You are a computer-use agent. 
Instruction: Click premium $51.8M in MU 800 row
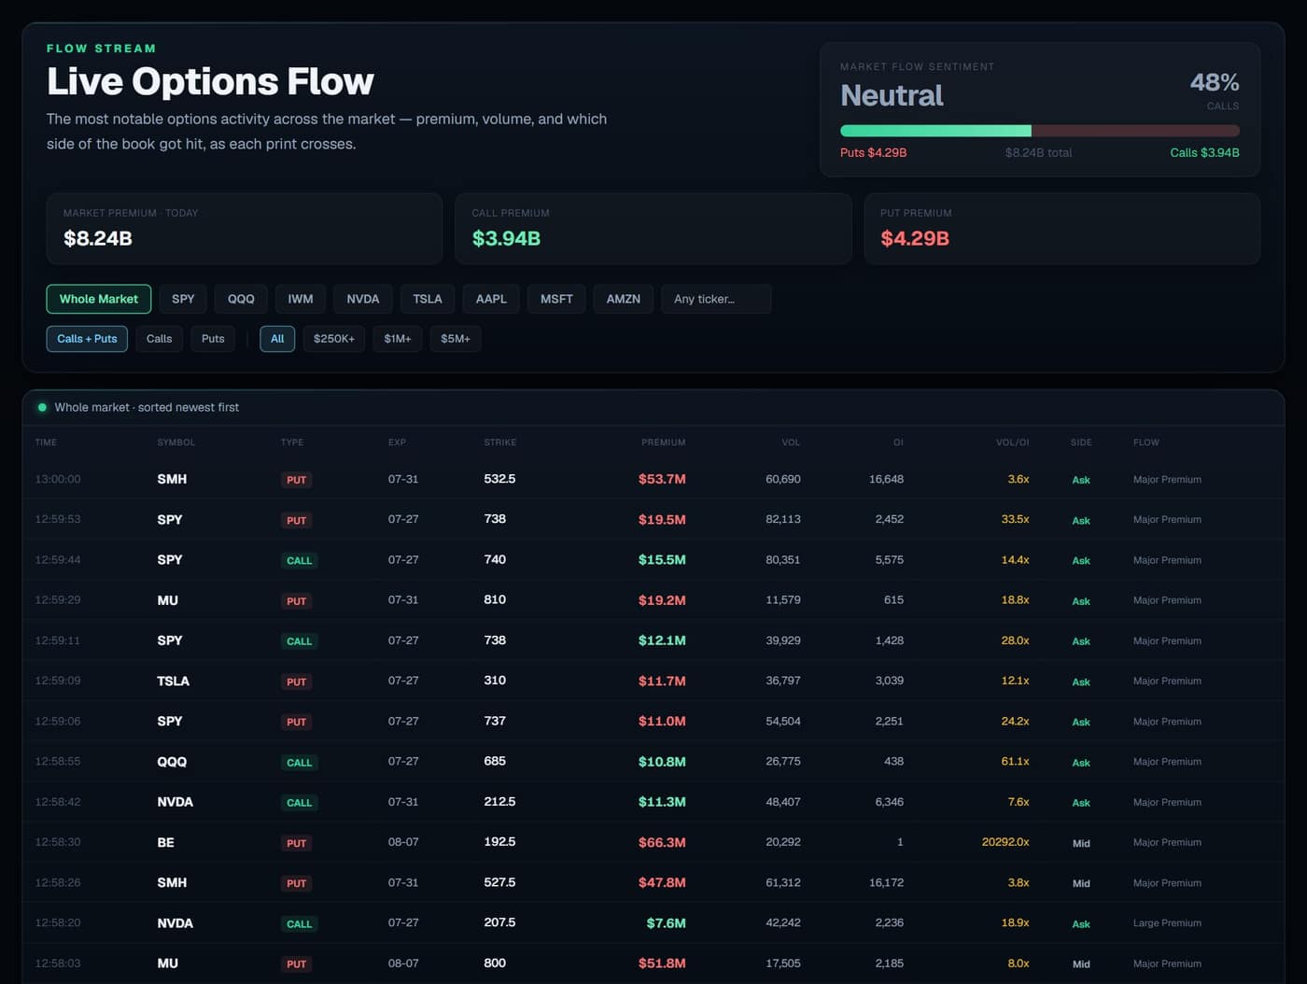662,963
